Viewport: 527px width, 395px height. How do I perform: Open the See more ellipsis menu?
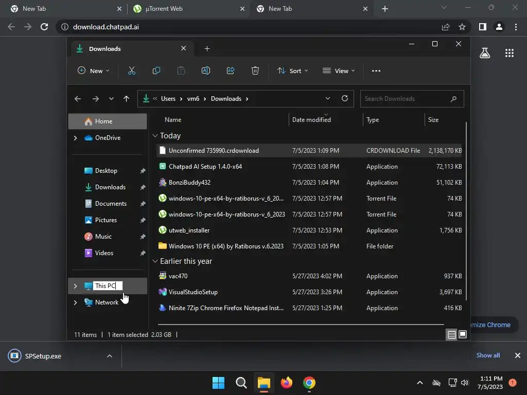[x=376, y=70]
